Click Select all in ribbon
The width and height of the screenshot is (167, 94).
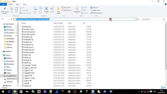[94, 8]
